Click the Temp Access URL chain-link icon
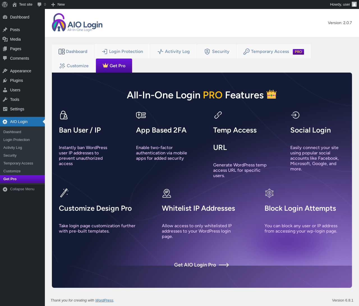 point(218,115)
